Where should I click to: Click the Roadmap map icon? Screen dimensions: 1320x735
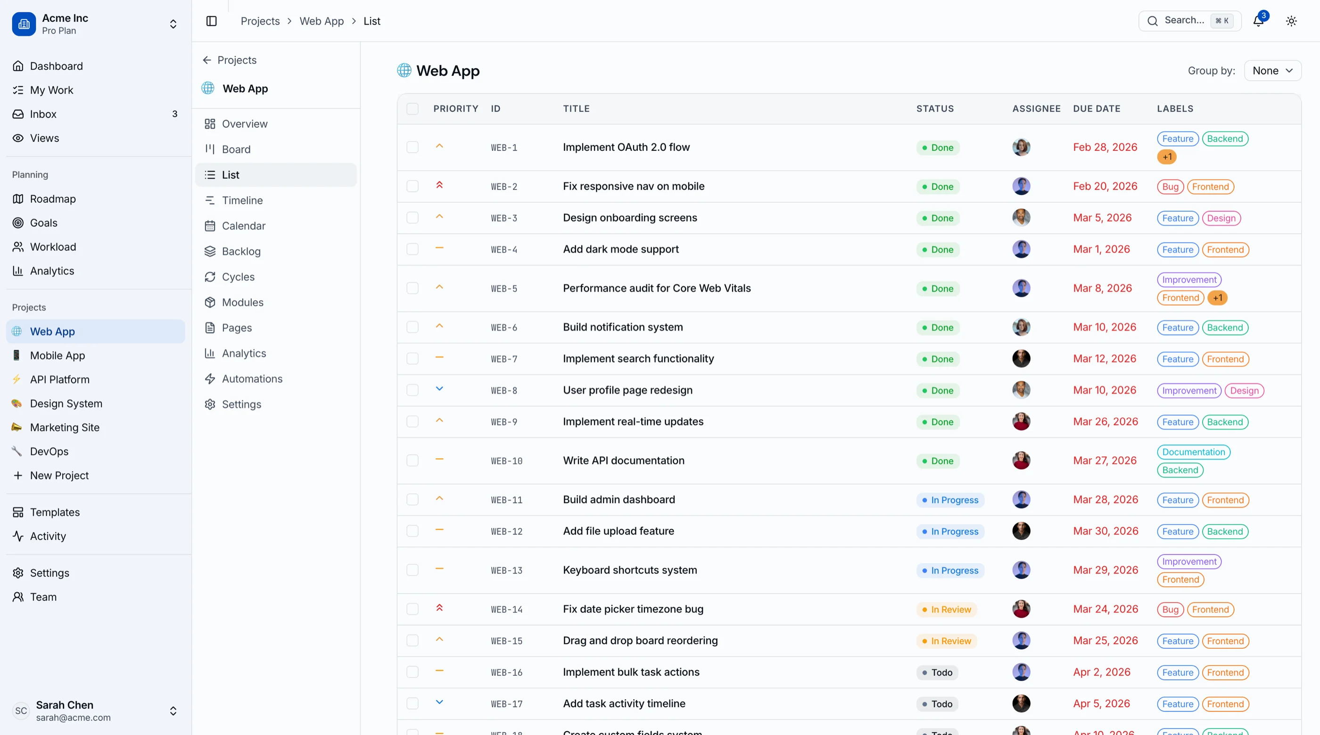(x=18, y=199)
